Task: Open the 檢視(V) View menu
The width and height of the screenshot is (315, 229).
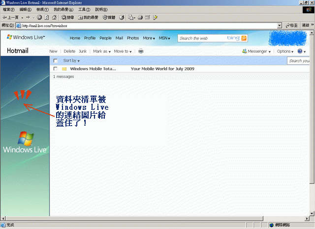Action: point(42,9)
